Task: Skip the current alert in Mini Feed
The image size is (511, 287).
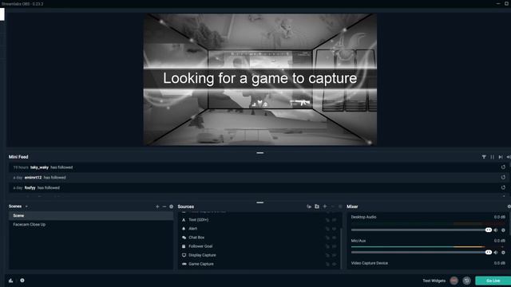Action: point(501,157)
